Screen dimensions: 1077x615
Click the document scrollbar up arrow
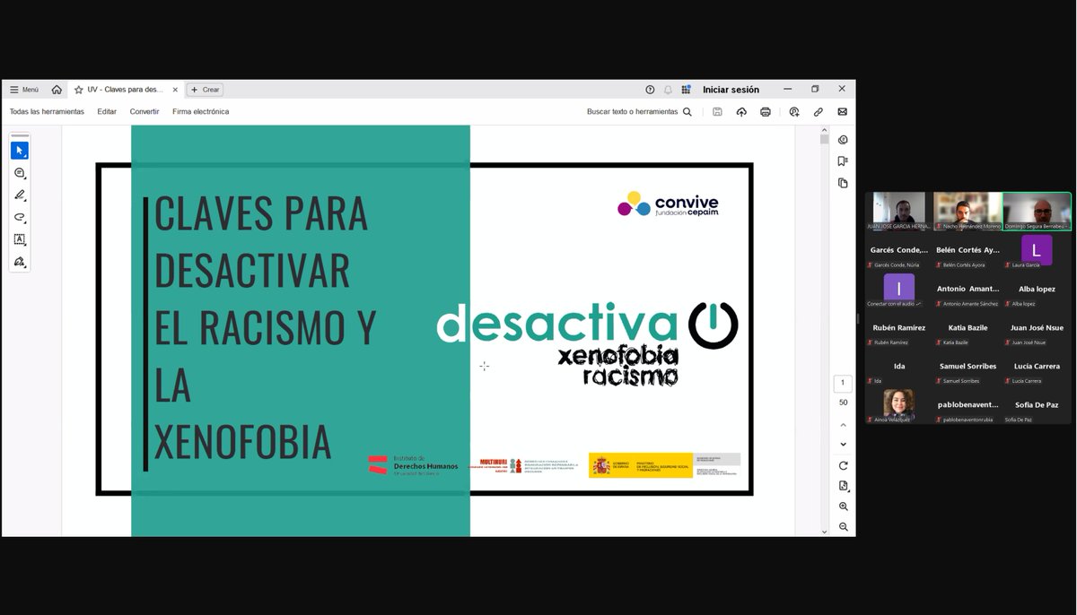pos(825,130)
